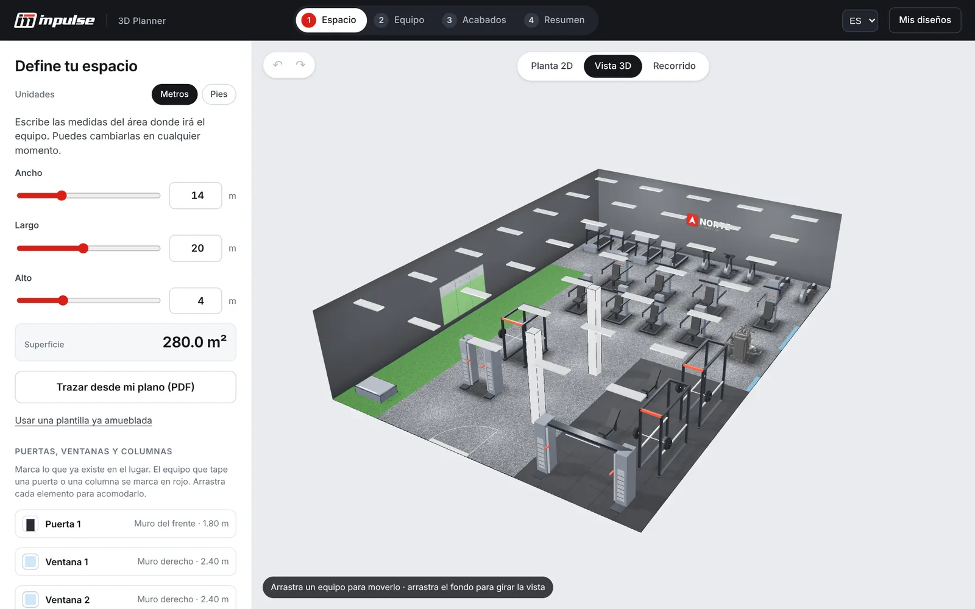
Task: Click the Largo value field showing 20
Action: [196, 248]
